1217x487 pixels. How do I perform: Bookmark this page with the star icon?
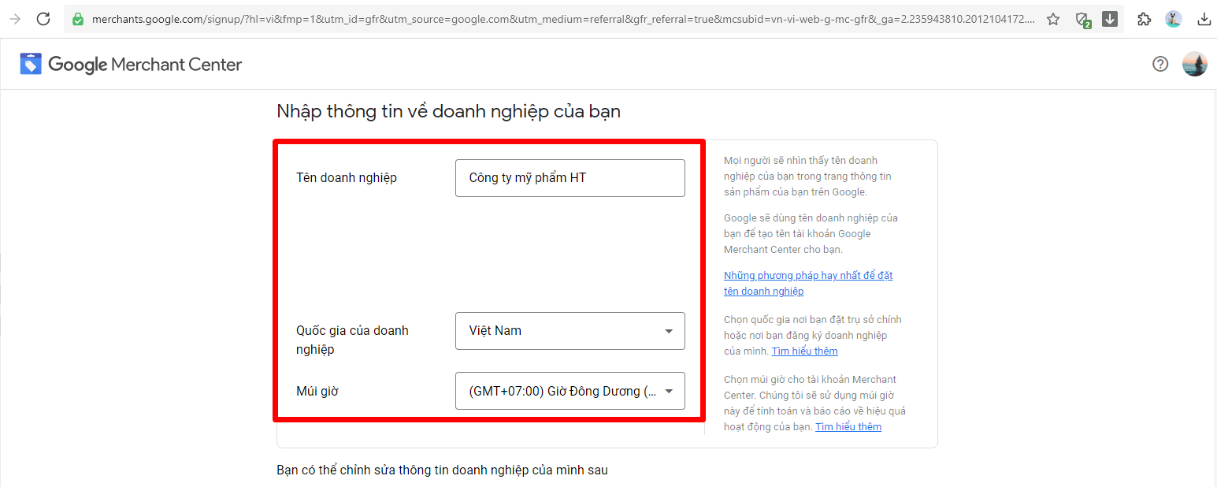pos(1053,19)
